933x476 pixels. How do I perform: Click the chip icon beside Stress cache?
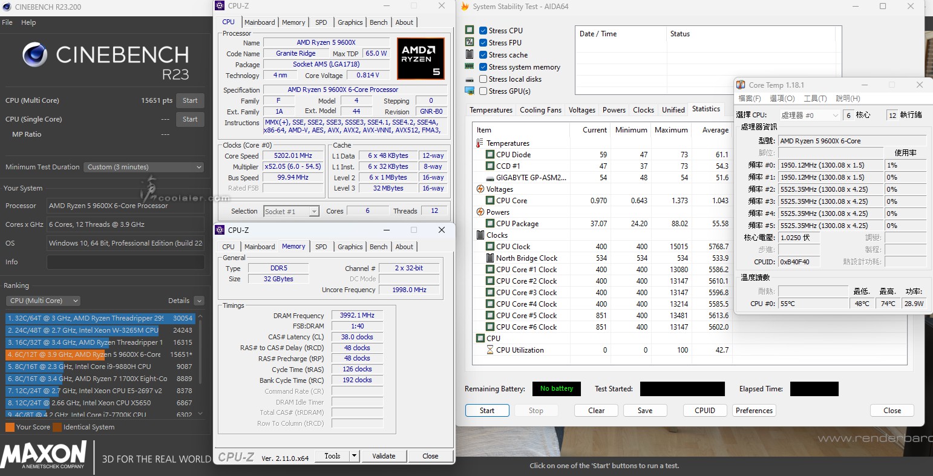(x=470, y=54)
